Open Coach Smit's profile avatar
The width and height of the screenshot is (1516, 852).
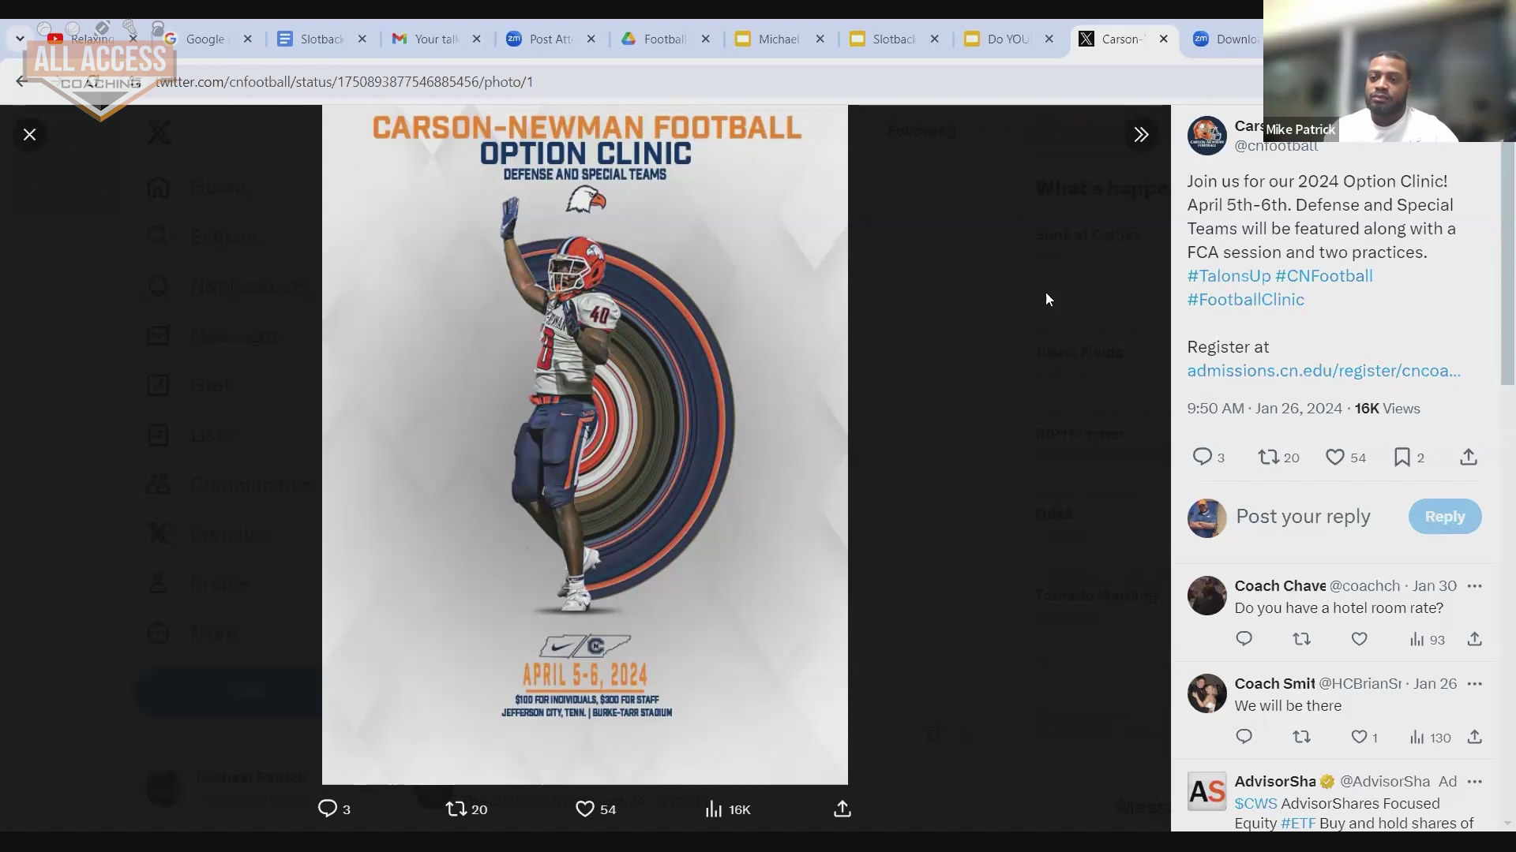pyautogui.click(x=1206, y=693)
